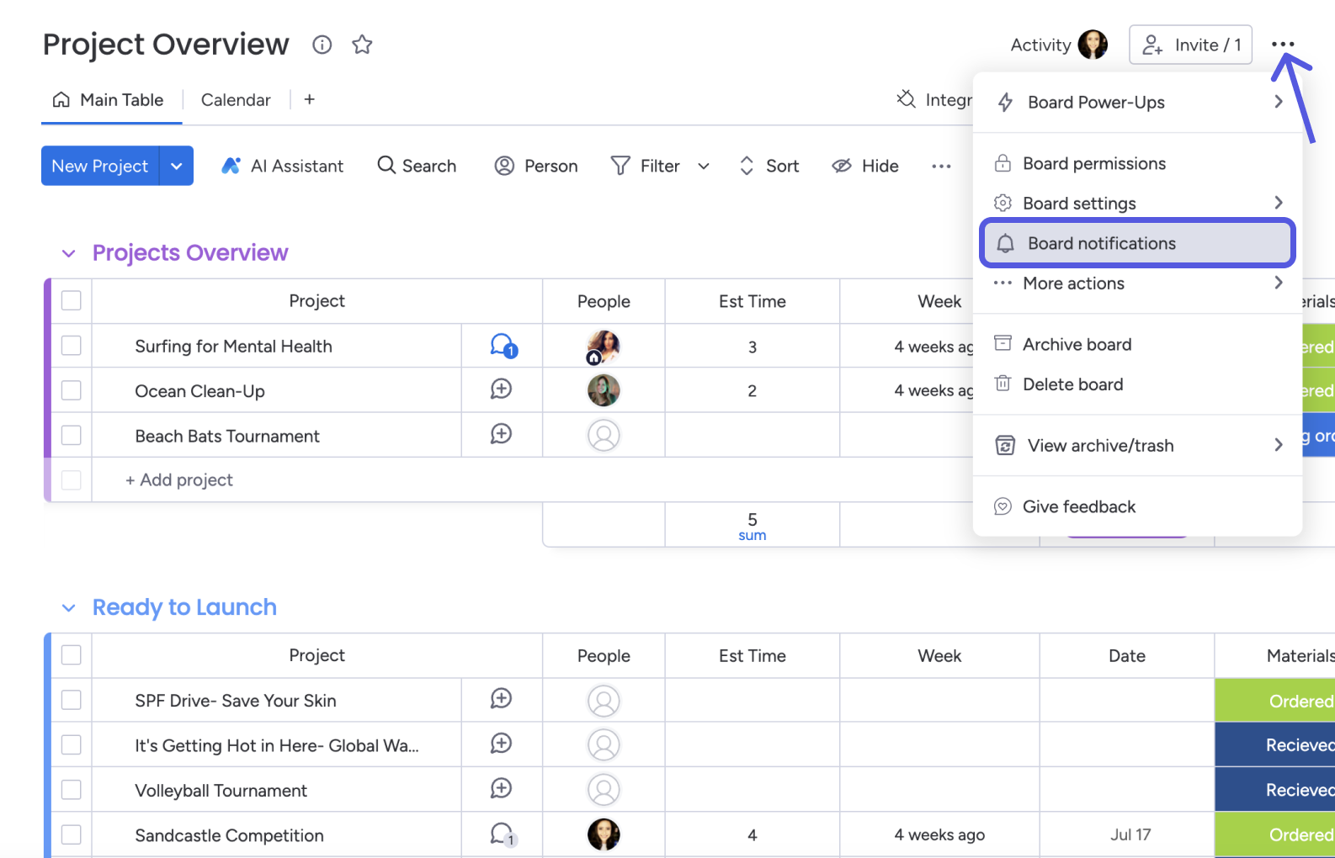Click the Invite / 1 button
Image resolution: width=1335 pixels, height=858 pixels.
(x=1190, y=45)
